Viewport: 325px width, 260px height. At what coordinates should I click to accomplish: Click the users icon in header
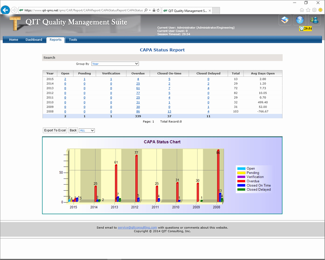tap(315, 20)
